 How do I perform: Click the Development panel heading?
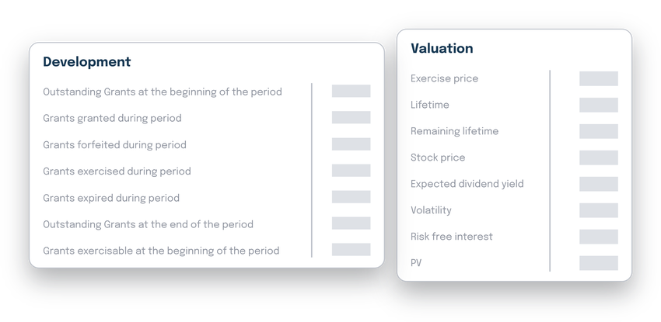pos(86,62)
